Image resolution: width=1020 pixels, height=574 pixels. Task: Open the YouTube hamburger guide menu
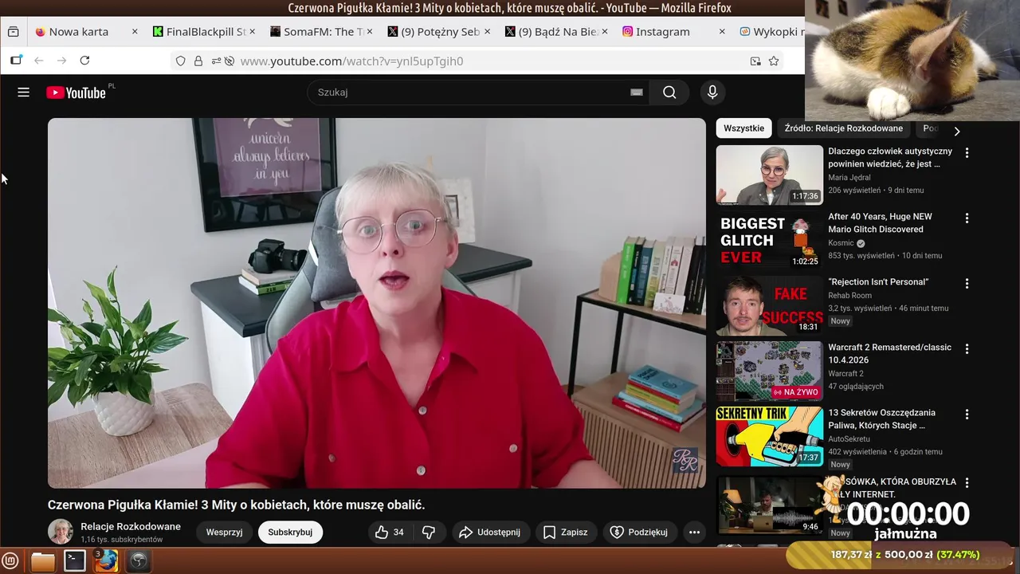23,92
